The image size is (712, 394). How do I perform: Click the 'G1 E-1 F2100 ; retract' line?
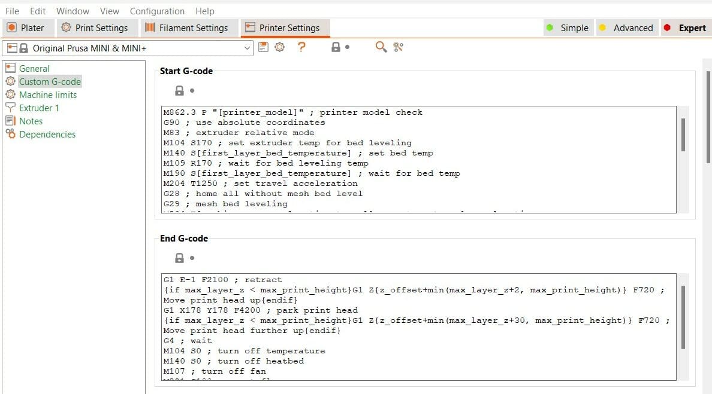222,279
